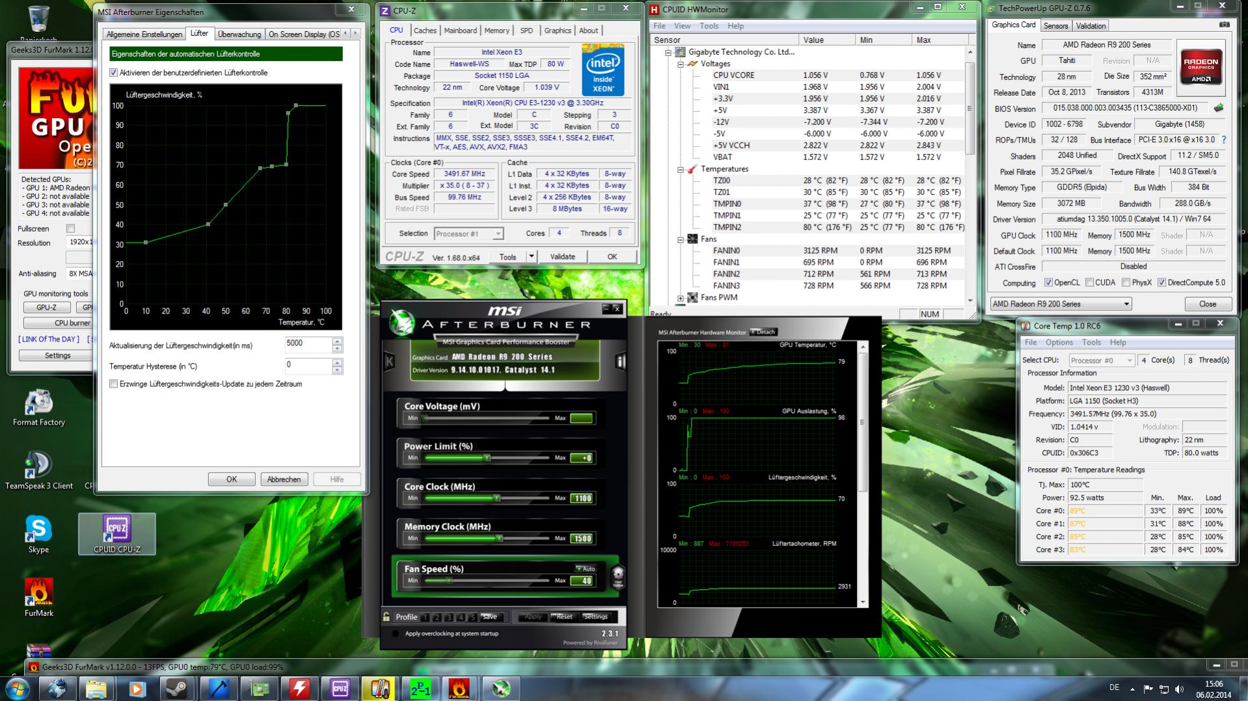
Task: Open Allgemeine Einstellungen tab
Action: point(144,34)
